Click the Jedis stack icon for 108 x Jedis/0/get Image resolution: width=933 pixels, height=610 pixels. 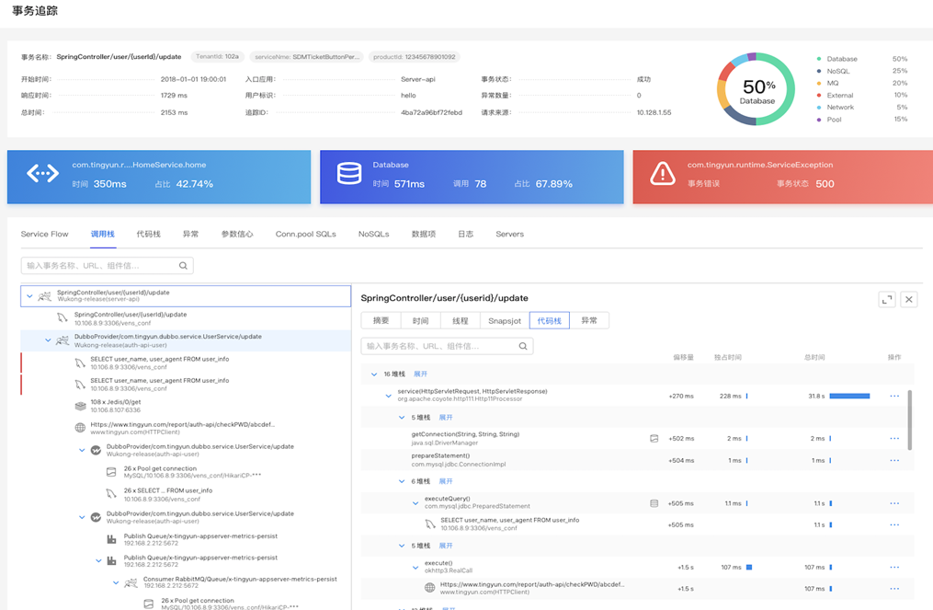point(80,407)
